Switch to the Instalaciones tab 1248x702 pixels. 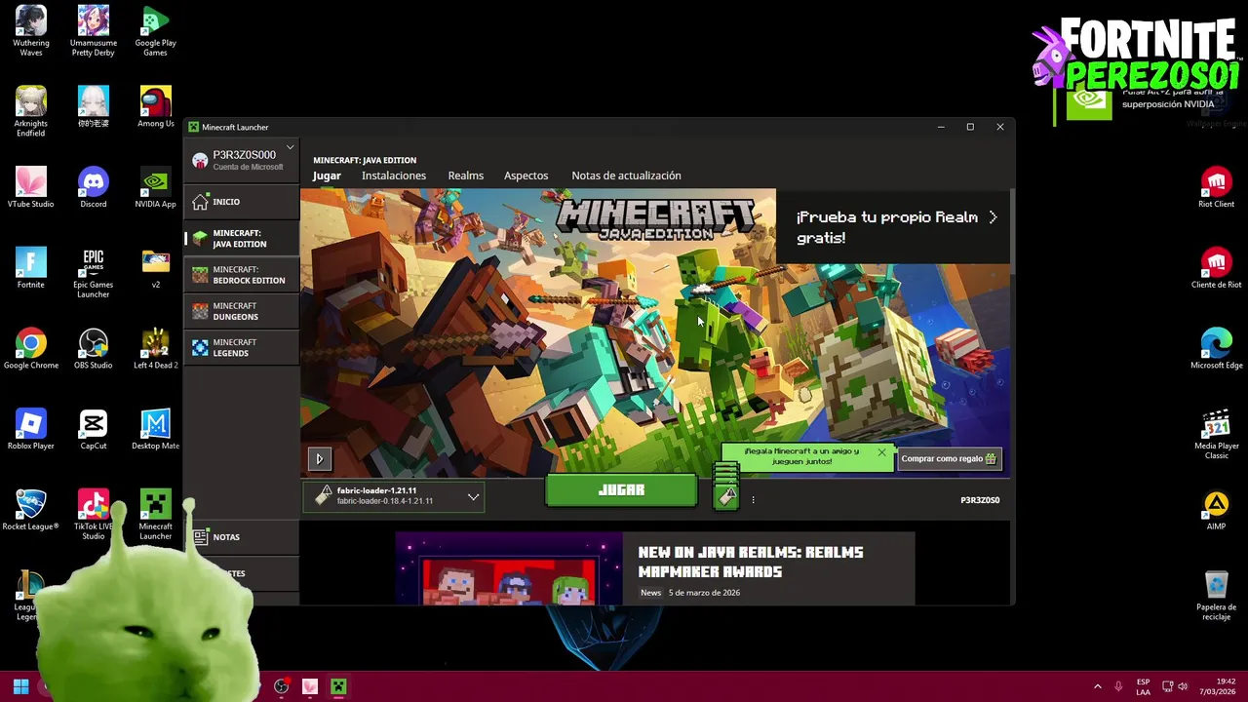394,175
